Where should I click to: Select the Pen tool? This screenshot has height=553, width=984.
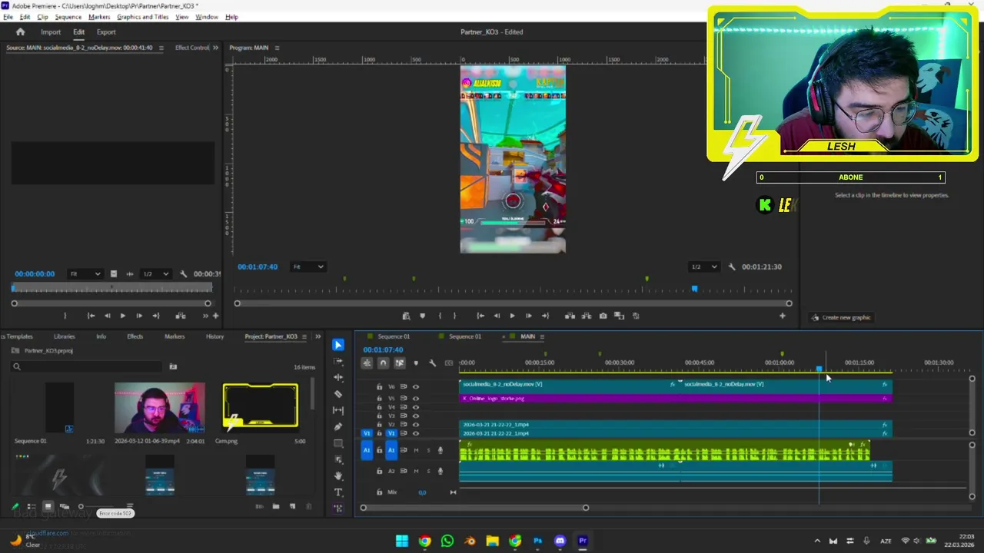tap(338, 426)
